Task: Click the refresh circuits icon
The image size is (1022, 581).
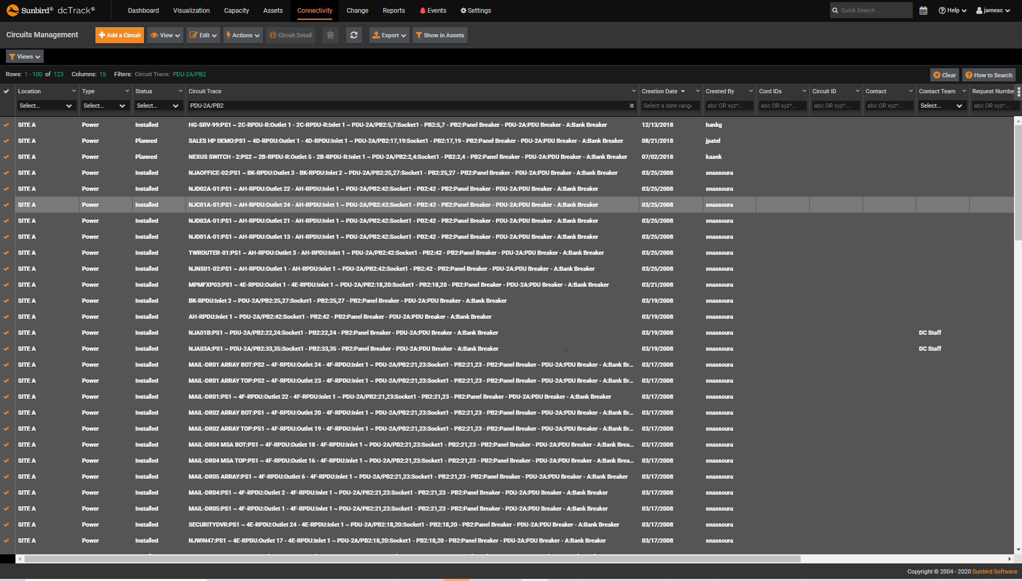Action: (353, 35)
